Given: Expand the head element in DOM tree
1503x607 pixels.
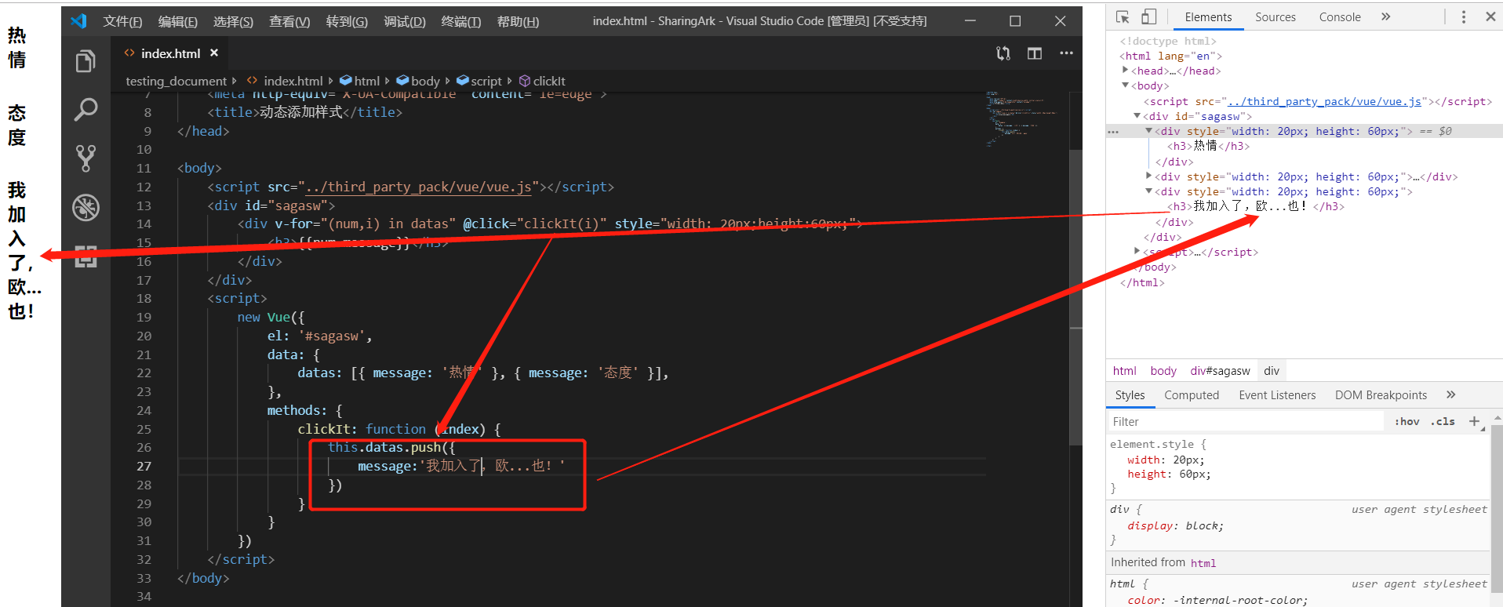Looking at the screenshot, I should coord(1126,70).
